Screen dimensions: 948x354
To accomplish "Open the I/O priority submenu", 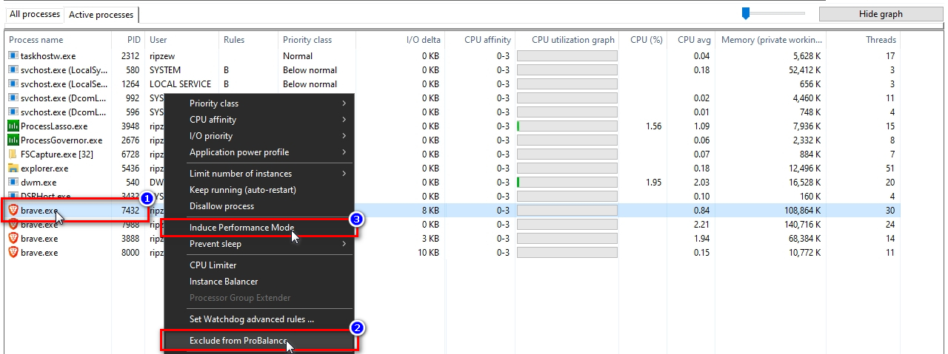I will pyautogui.click(x=258, y=136).
